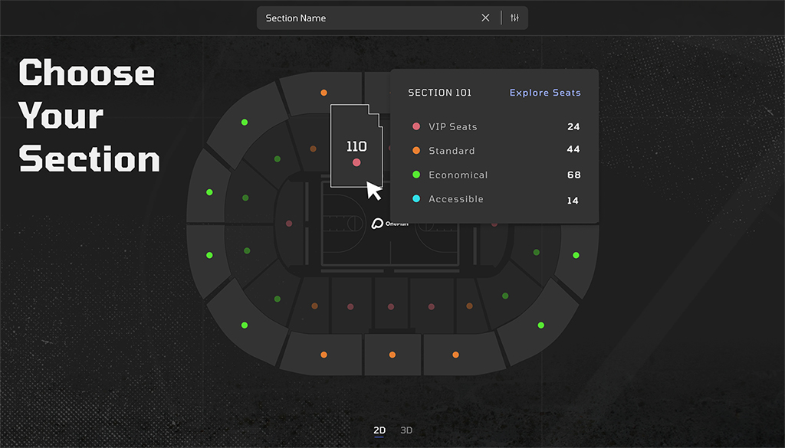Select the far-left upper green-dot section
This screenshot has width=785, height=448.
tap(208, 189)
